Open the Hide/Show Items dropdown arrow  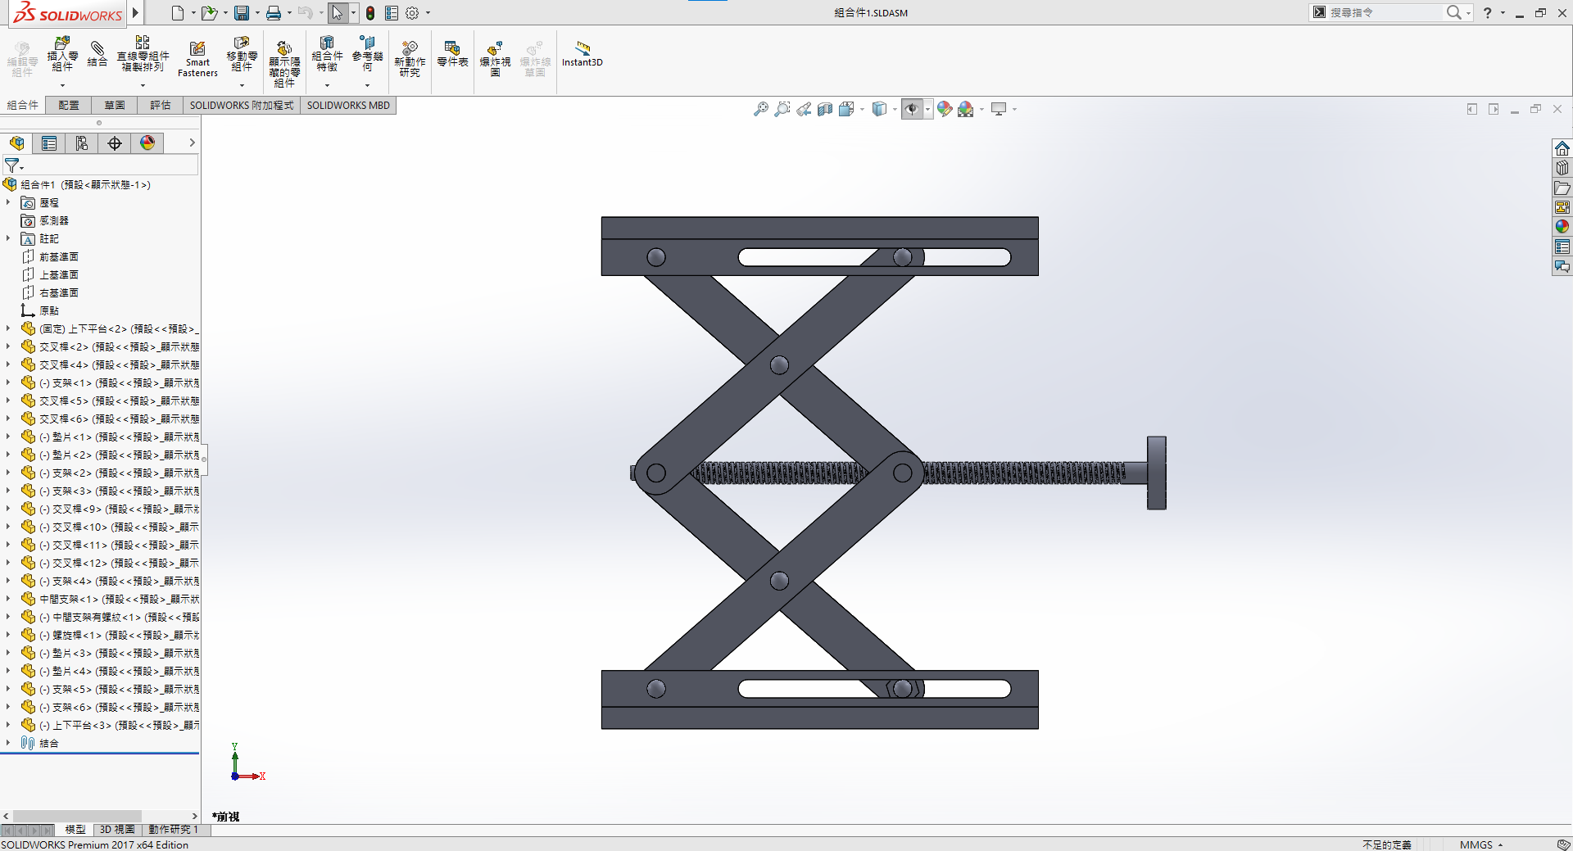coord(927,109)
